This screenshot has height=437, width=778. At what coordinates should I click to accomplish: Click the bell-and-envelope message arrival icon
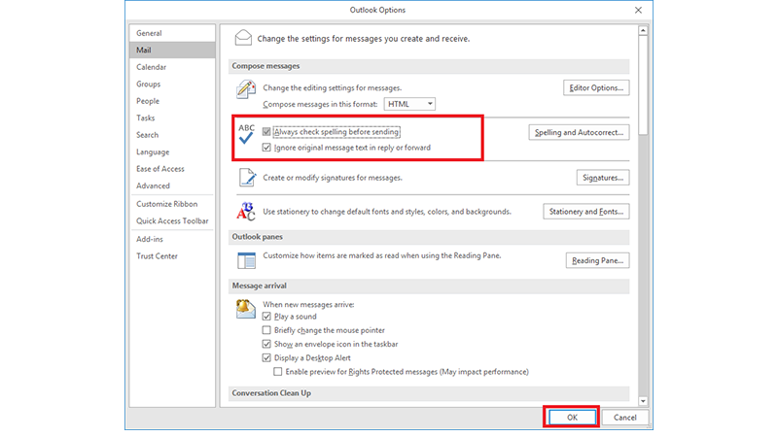tap(246, 309)
